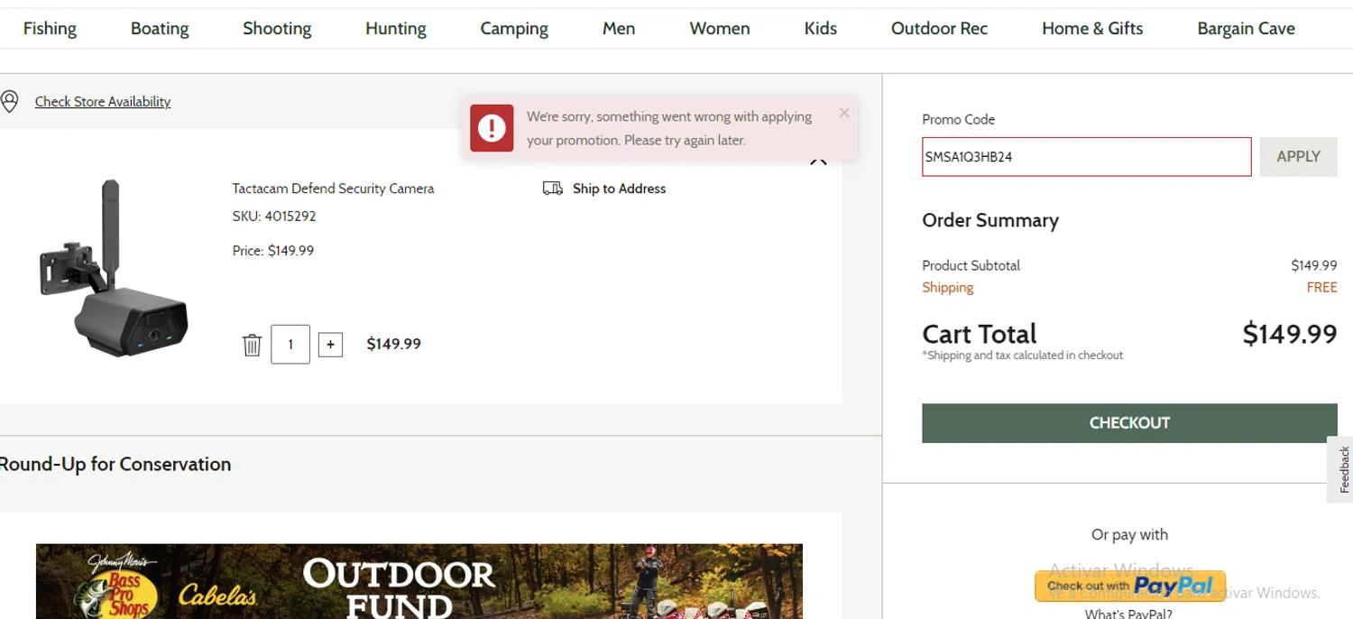Open Tactacam Defend Security Camera product link
The image size is (1353, 619).
coord(333,189)
